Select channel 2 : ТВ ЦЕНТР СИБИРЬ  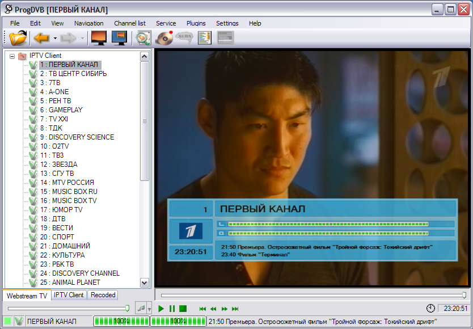pyautogui.click(x=73, y=74)
